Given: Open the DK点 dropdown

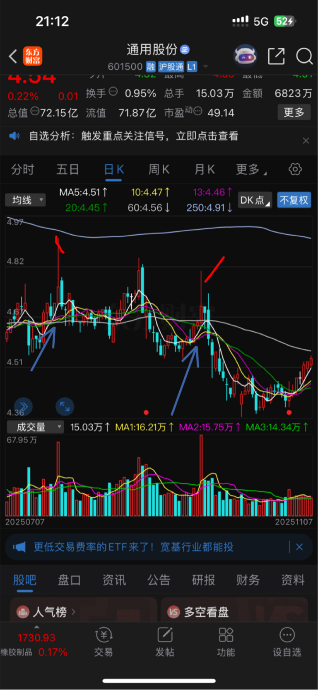Looking at the screenshot, I should tap(255, 200).
